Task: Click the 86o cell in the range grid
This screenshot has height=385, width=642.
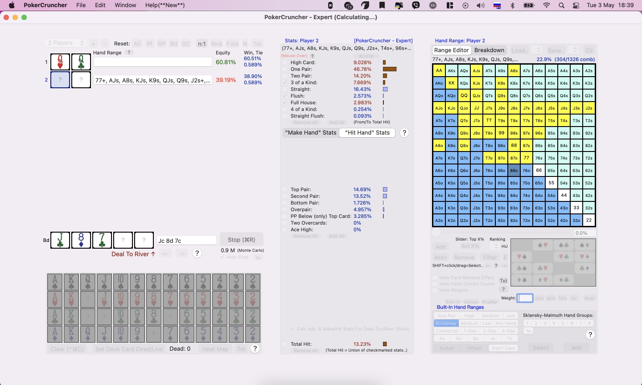Action: [x=514, y=171]
